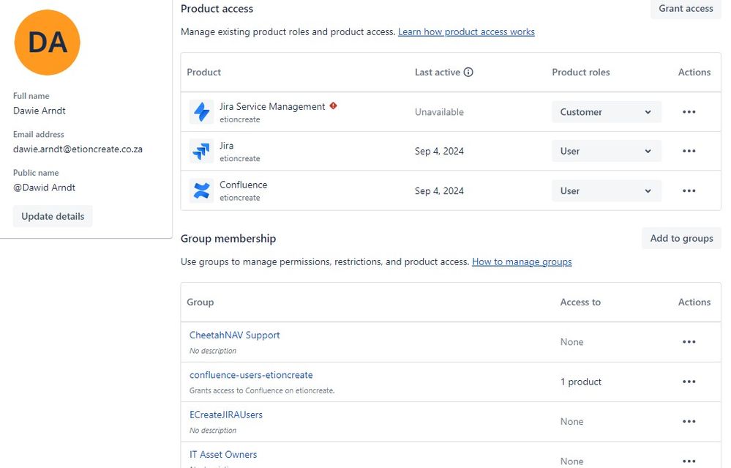Click None access for ECreateJIRAUsers

(571, 421)
